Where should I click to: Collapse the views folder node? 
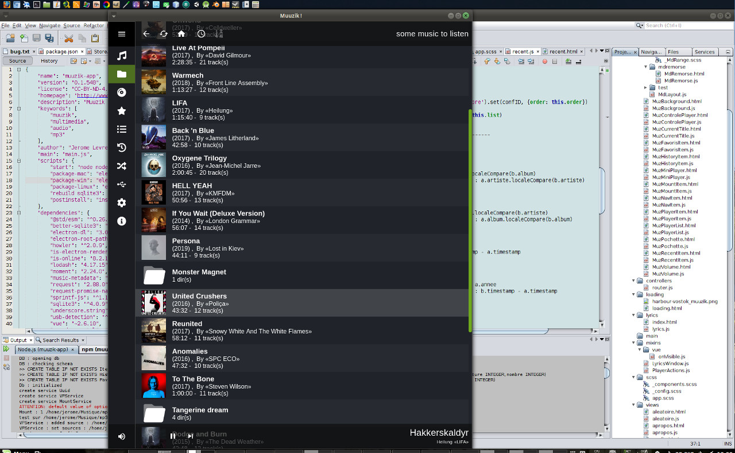coord(634,405)
